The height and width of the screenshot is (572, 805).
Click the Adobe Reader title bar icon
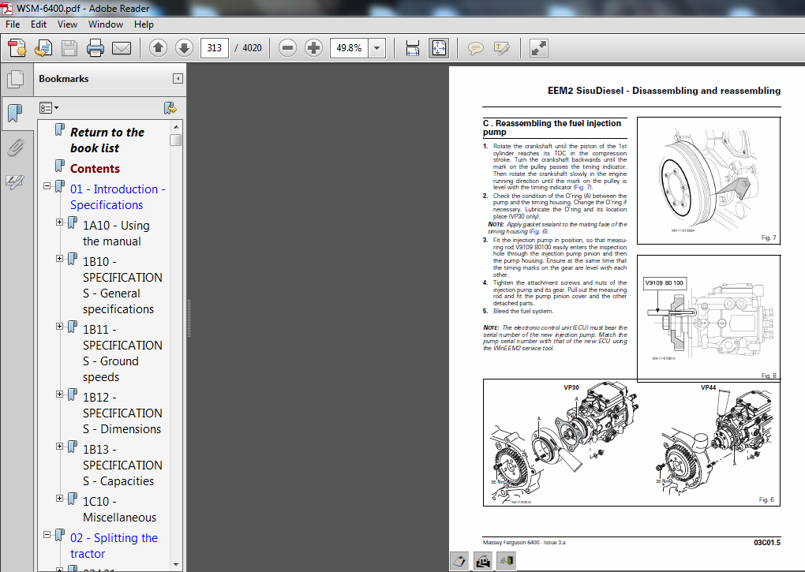point(7,8)
